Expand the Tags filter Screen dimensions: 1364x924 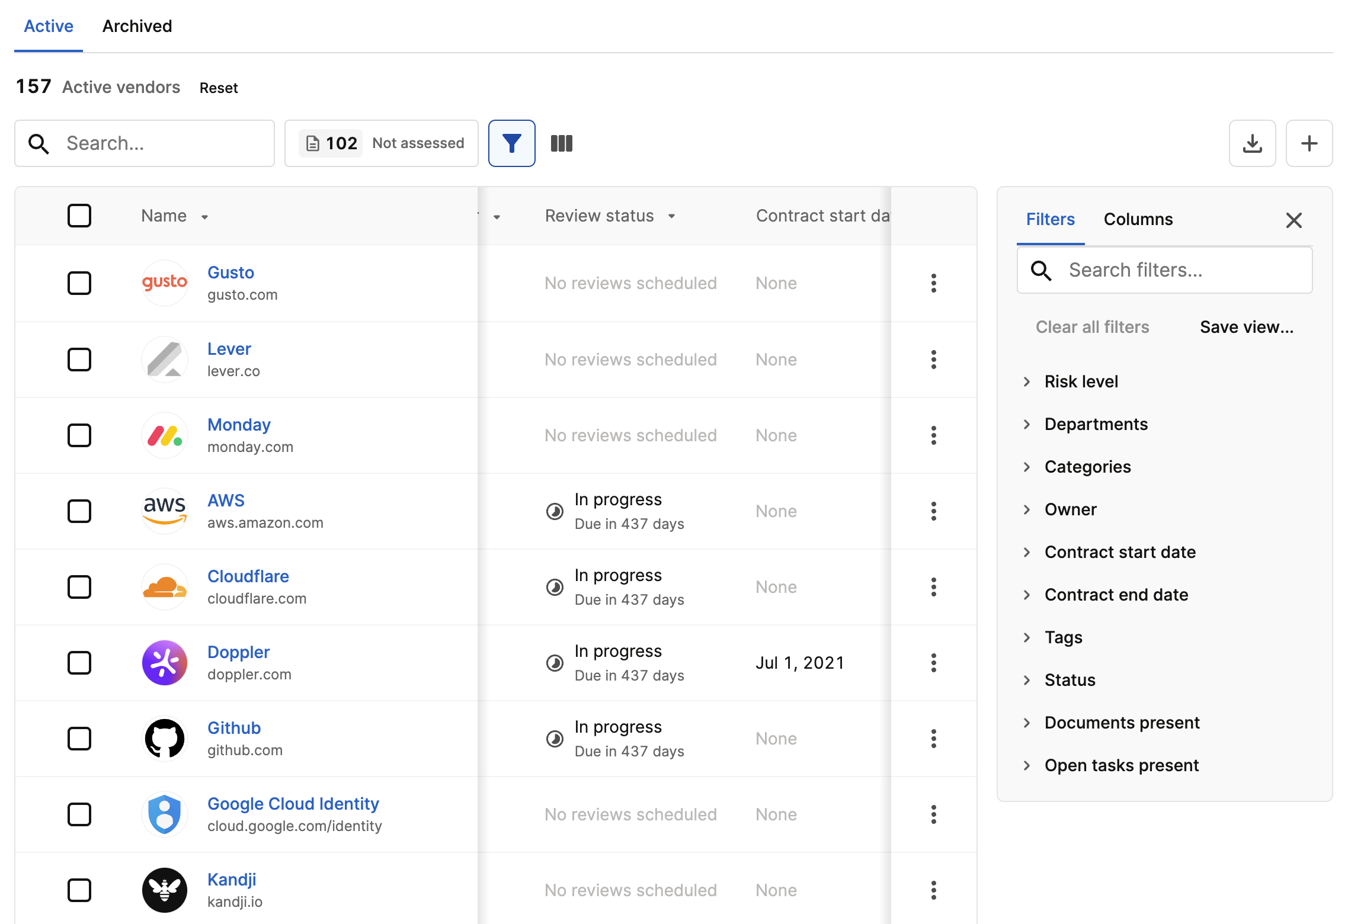pos(1053,637)
